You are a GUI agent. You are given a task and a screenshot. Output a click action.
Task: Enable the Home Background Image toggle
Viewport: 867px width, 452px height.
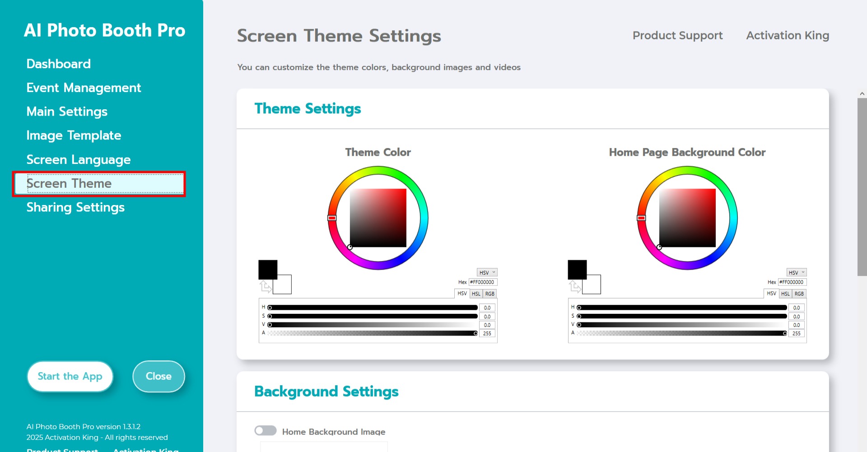pos(266,431)
